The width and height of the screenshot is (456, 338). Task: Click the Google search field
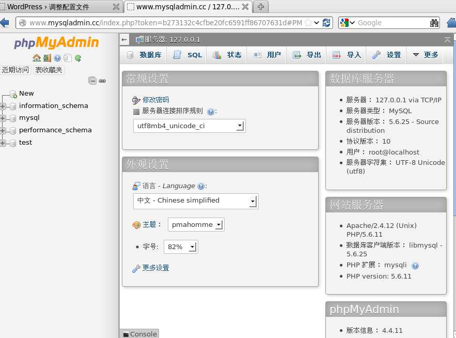tap(392, 23)
